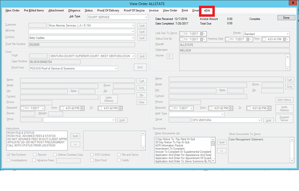This screenshot has width=299, height=191.
Task: Select '3 Day Notice To Pay Rent Or Quit'
Action: point(175,139)
